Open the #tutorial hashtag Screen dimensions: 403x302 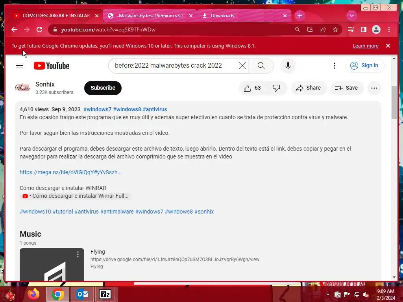[x=63, y=212]
